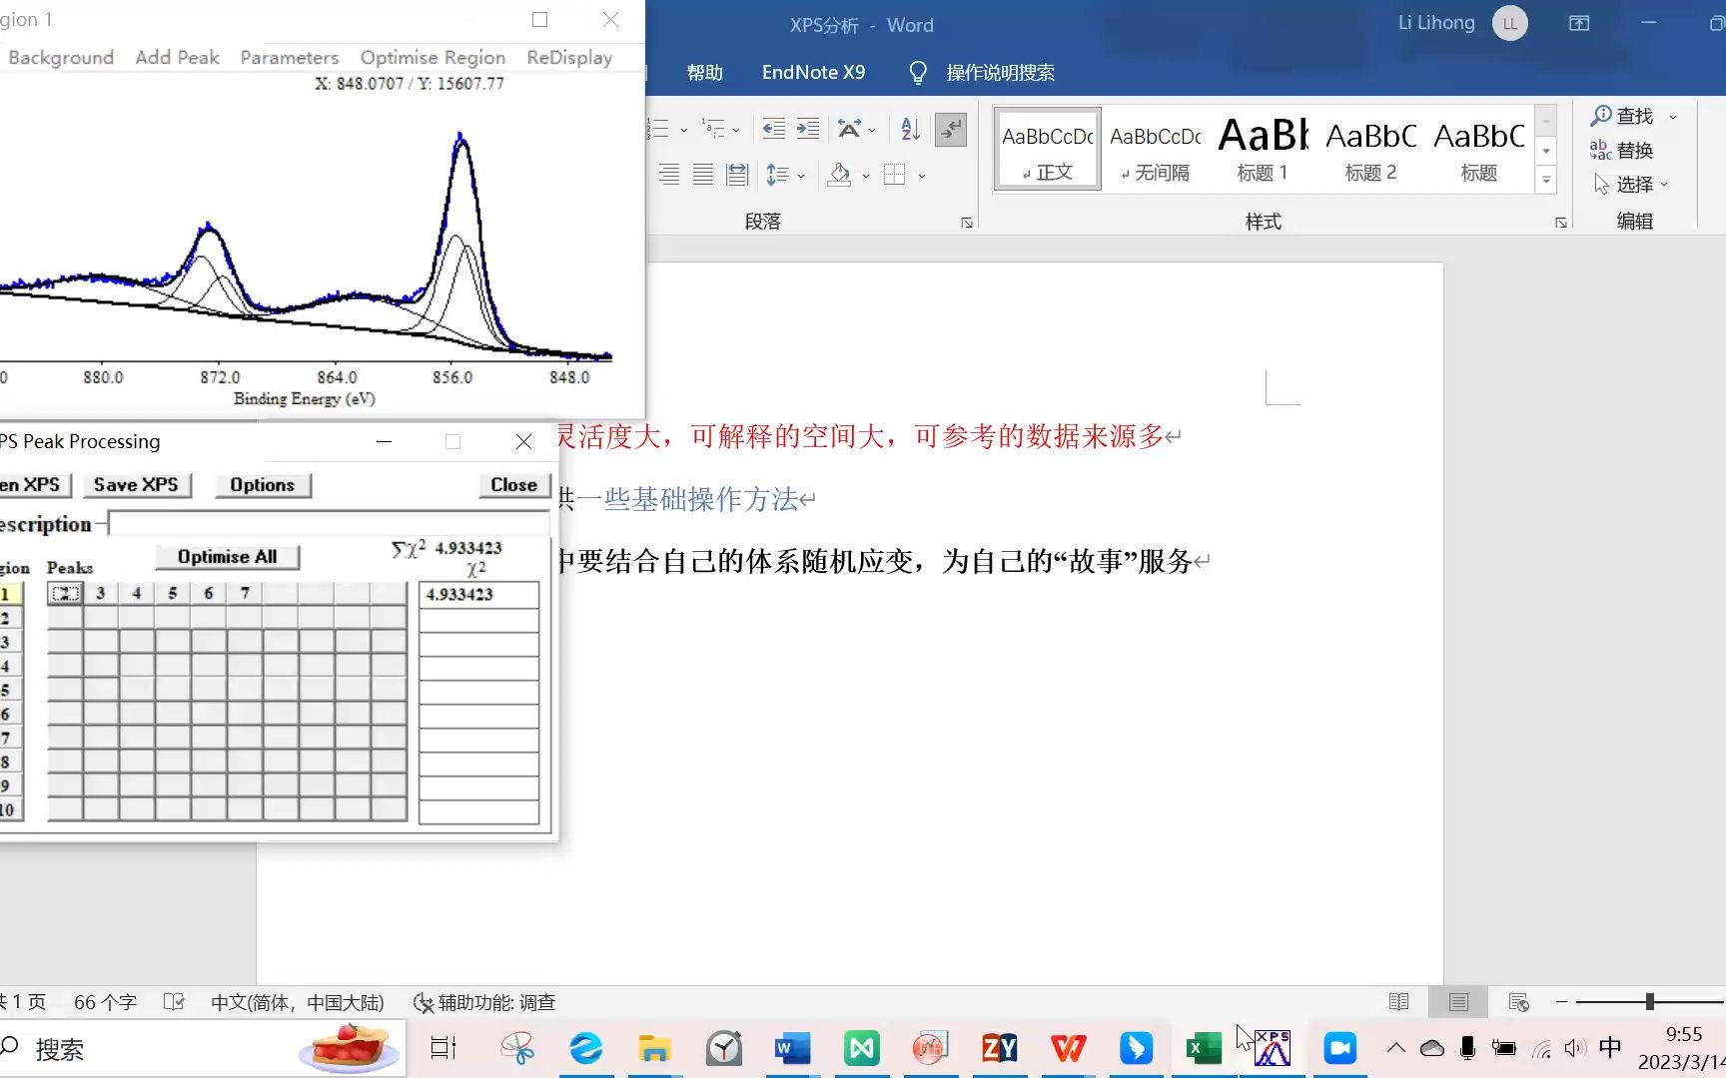Switch to the EndNote X9 ribbon tab
1726x1078 pixels.
(812, 71)
